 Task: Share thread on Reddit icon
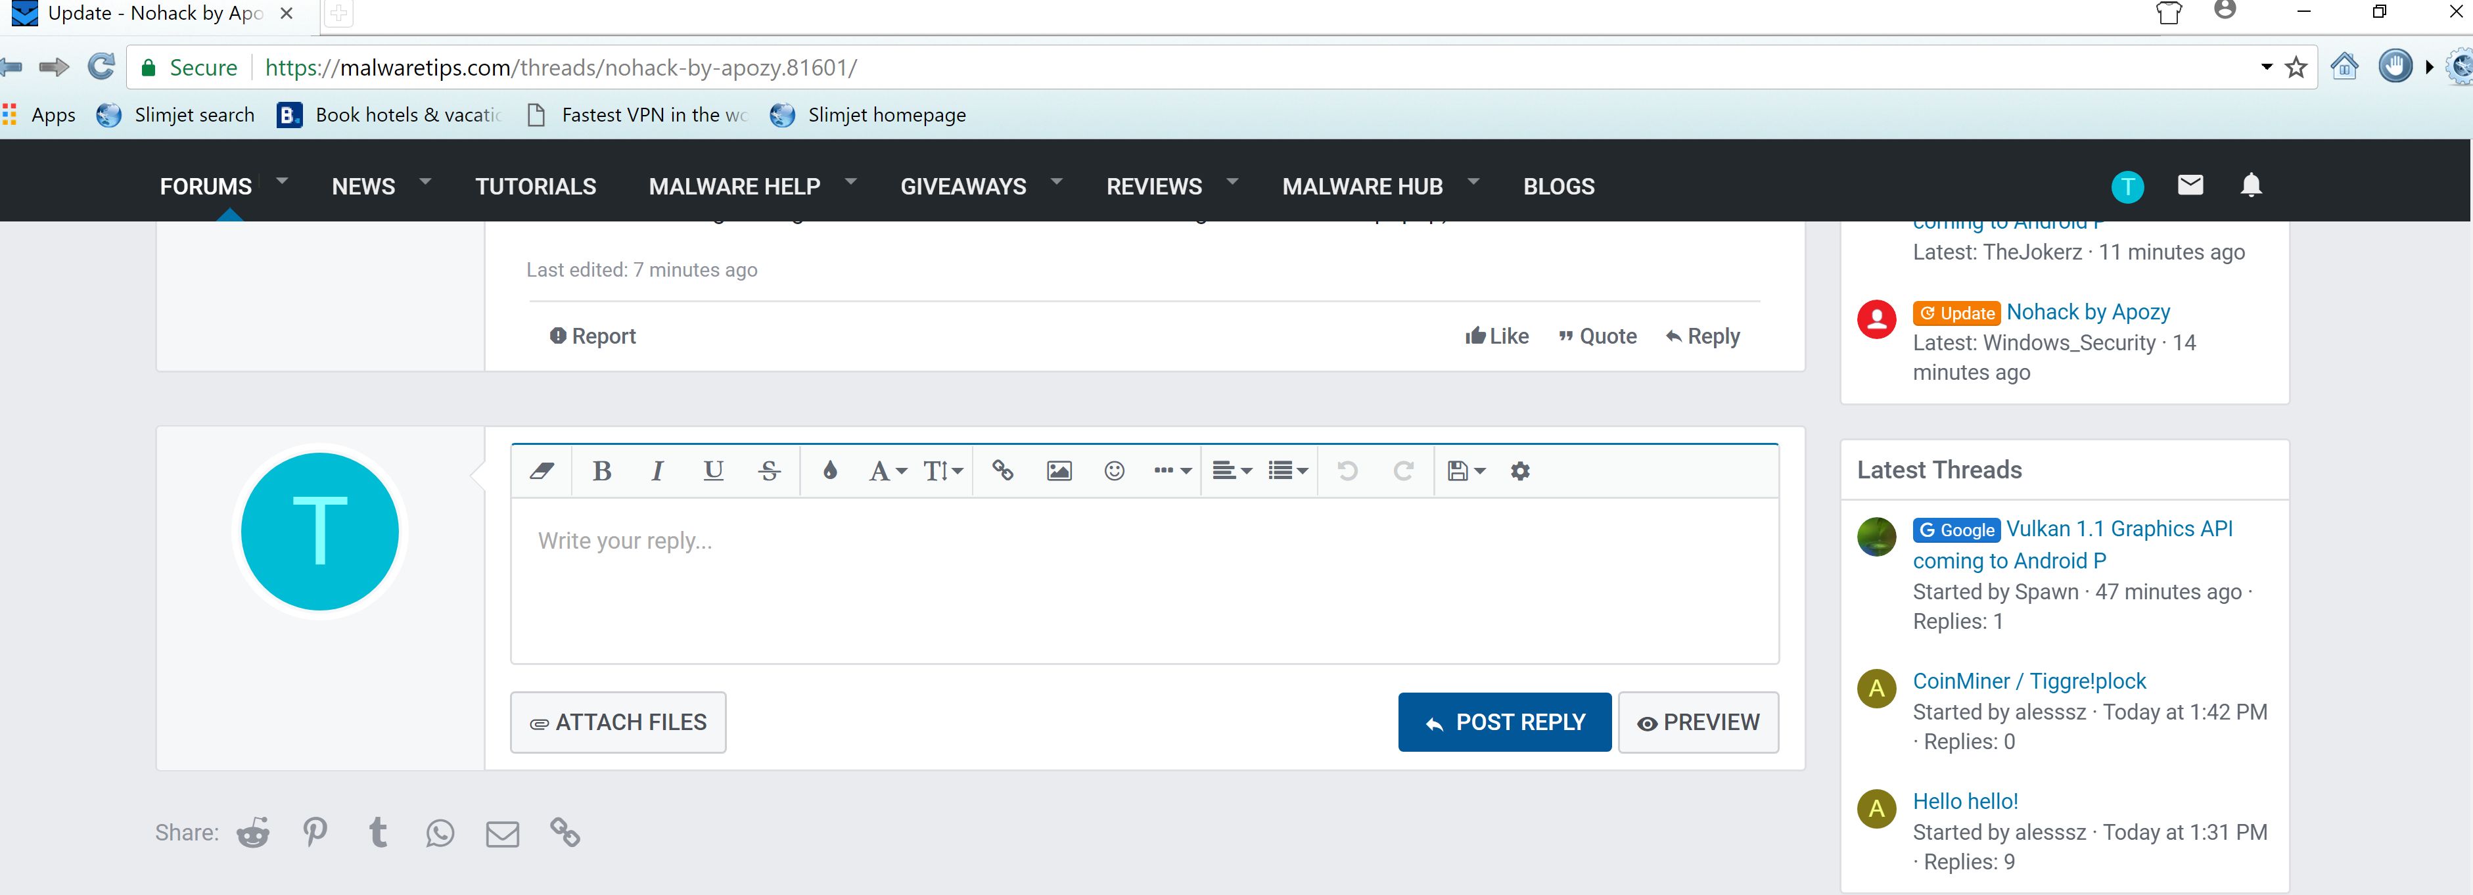pyautogui.click(x=254, y=833)
